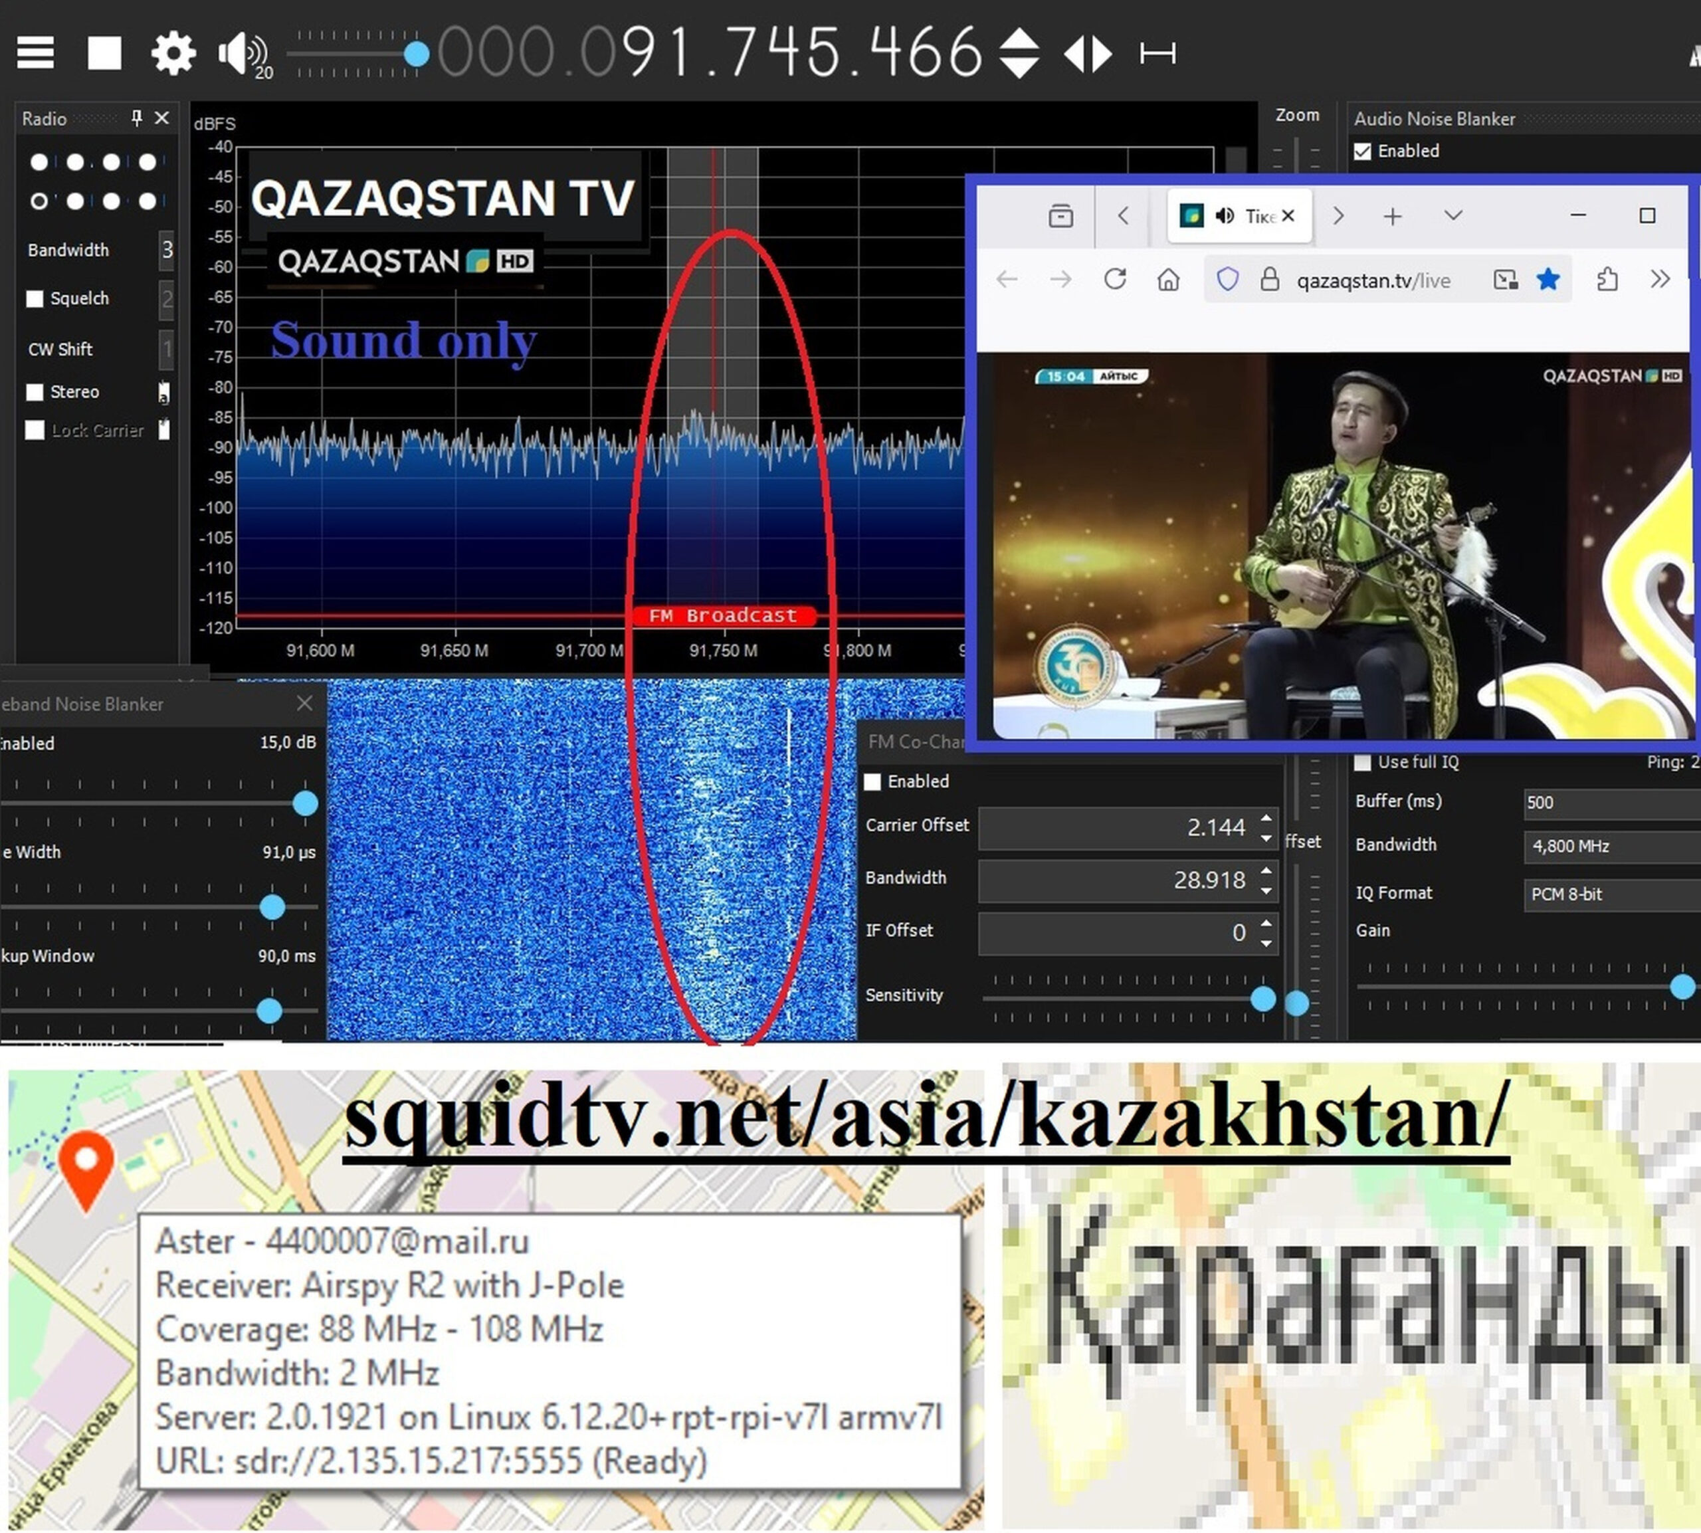Click the frequency up/down tuning arrows icon
Viewport: 1701px width, 1533px height.
tap(1019, 53)
